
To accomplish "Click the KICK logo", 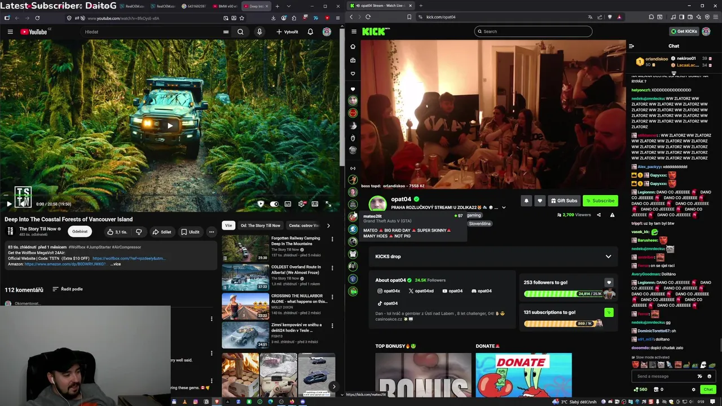I will (376, 32).
